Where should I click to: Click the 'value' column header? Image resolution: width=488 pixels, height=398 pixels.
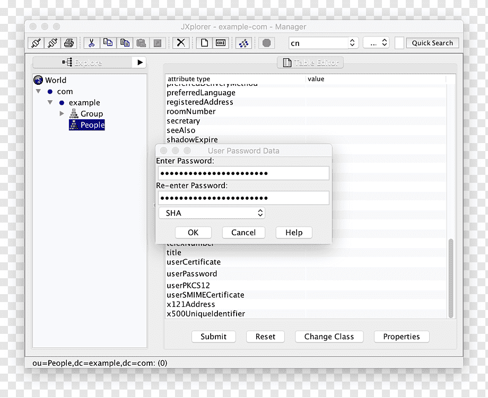[376, 79]
